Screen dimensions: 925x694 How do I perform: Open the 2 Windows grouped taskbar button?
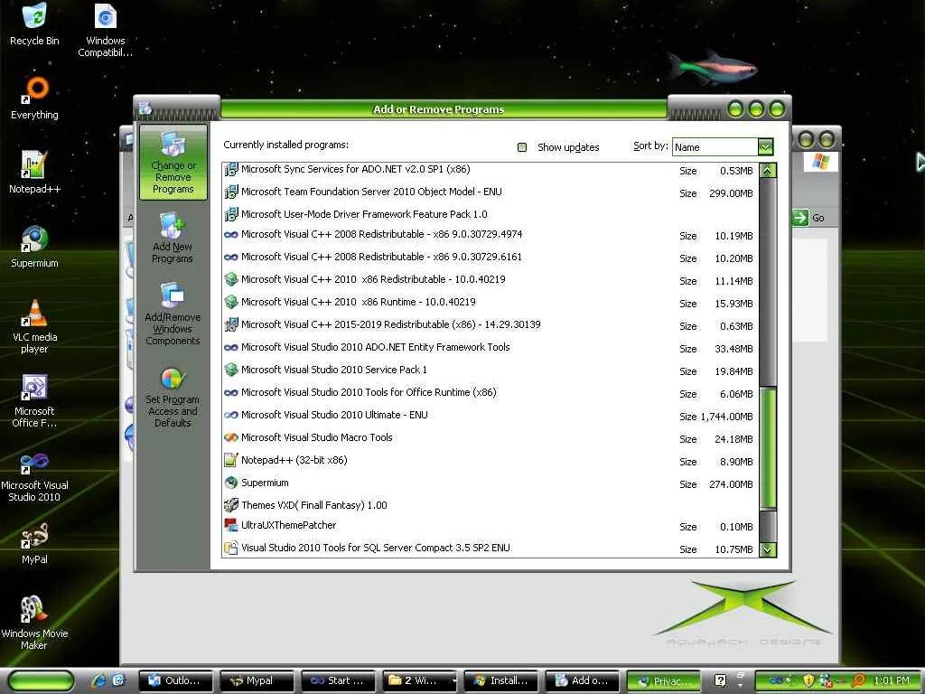click(x=420, y=680)
